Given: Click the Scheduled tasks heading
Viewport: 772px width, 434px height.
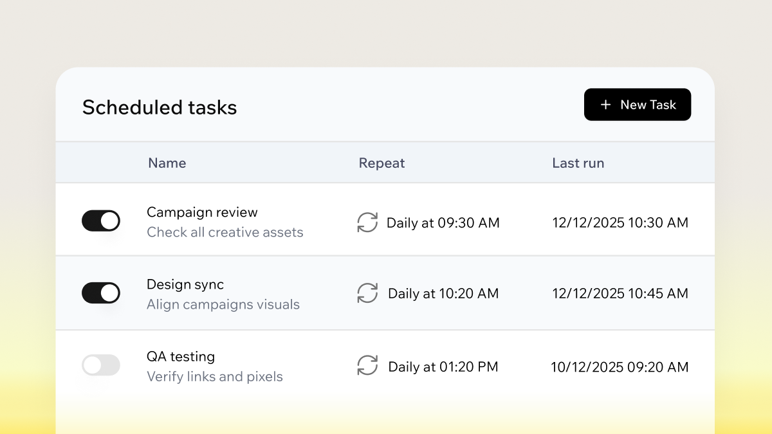Looking at the screenshot, I should tap(160, 107).
